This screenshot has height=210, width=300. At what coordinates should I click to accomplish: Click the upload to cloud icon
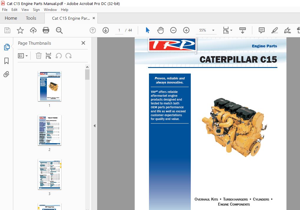[33, 30]
